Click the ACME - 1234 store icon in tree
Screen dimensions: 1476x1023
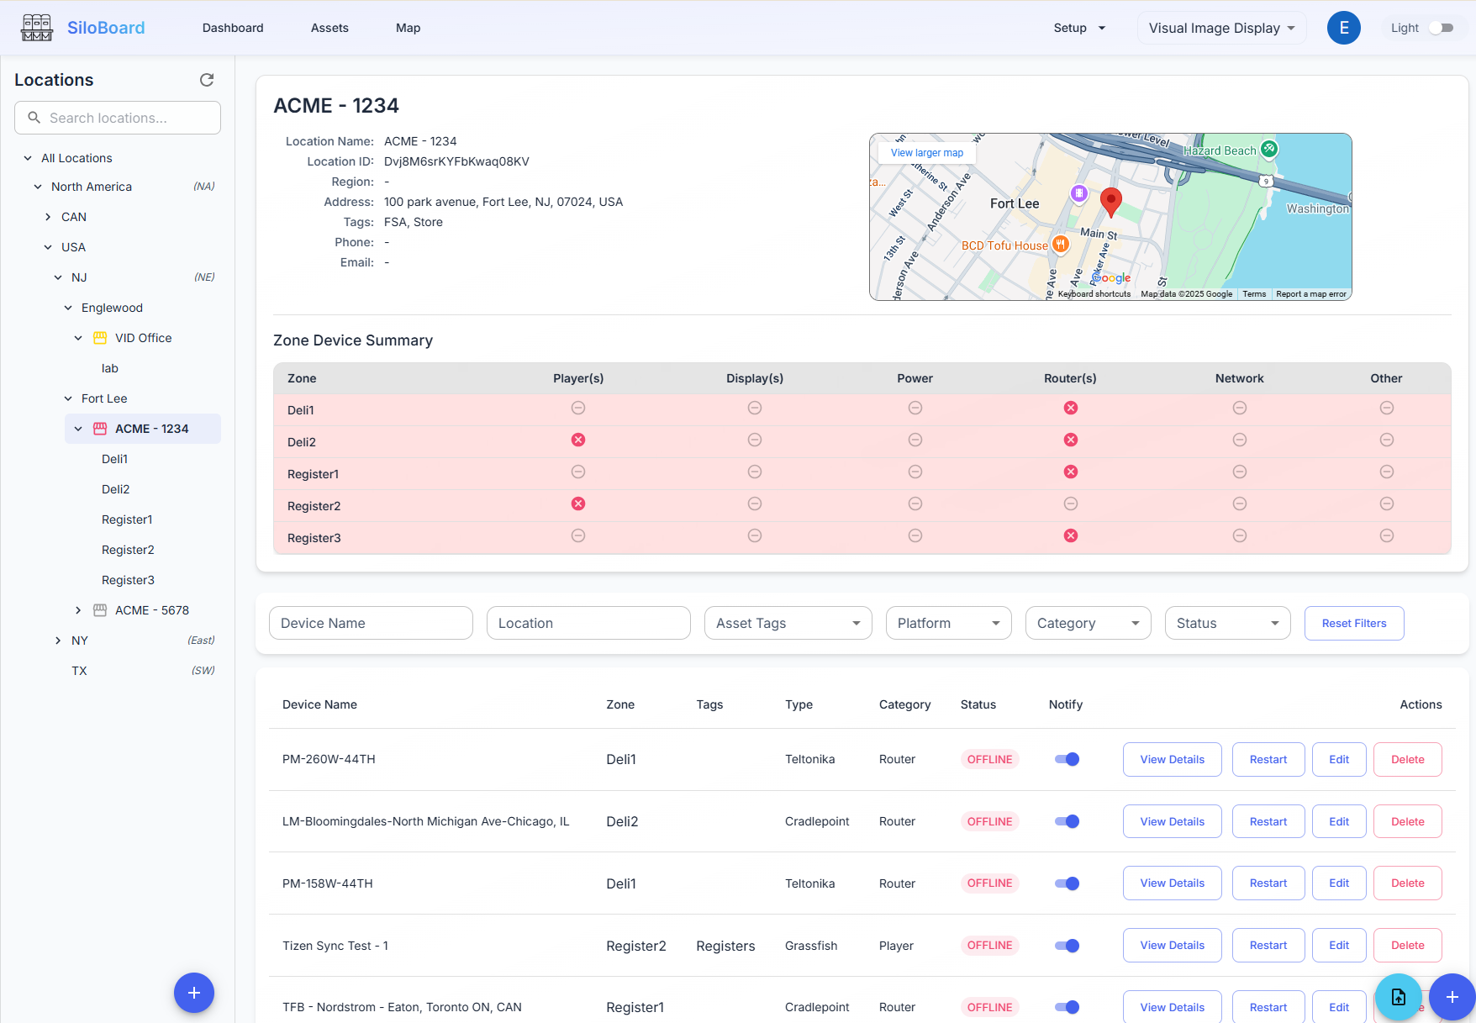pyautogui.click(x=100, y=429)
